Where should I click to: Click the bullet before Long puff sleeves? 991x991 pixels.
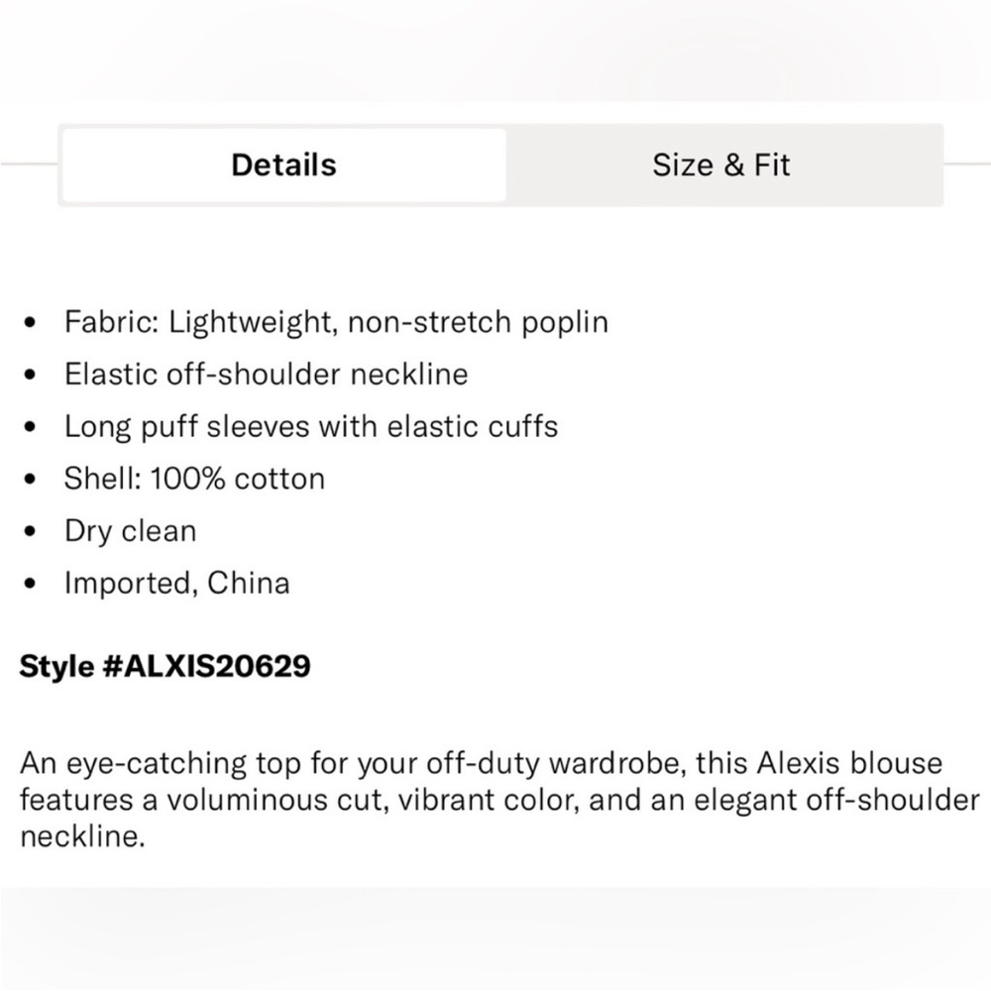click(x=30, y=427)
